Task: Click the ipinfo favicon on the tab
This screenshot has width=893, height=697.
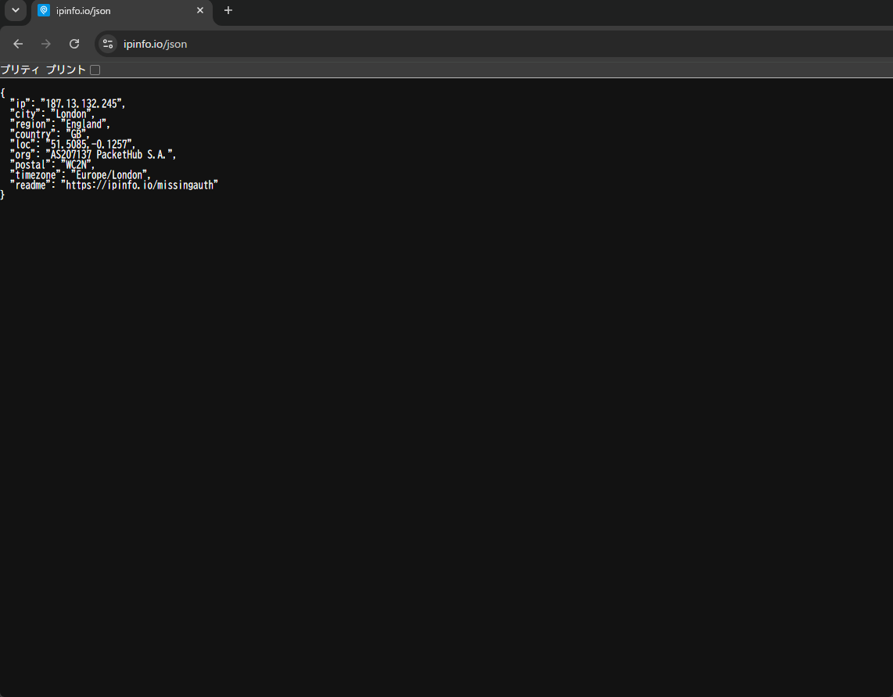Action: (44, 10)
